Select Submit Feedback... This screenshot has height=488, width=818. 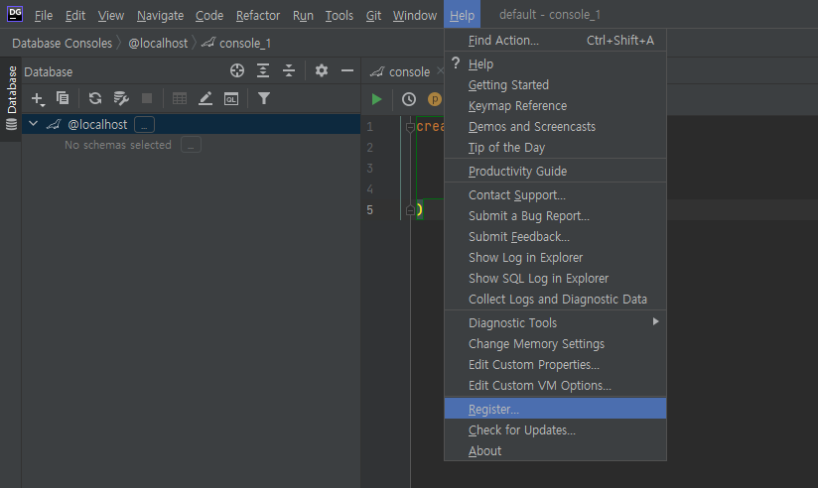tap(555, 237)
